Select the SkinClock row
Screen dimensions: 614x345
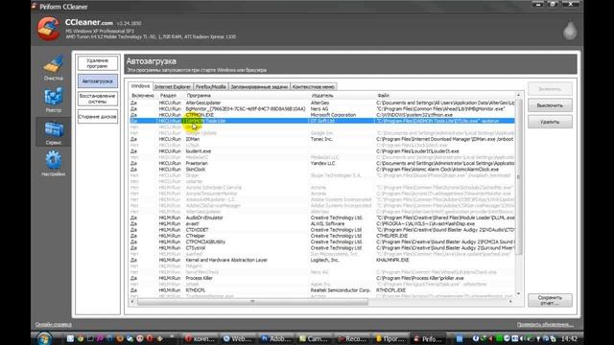[x=322, y=170]
